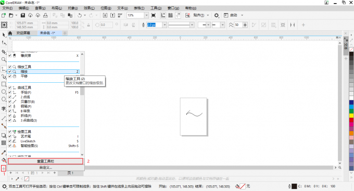Expand the 贴齐(T) snap-to dropdown

tap(208, 15)
